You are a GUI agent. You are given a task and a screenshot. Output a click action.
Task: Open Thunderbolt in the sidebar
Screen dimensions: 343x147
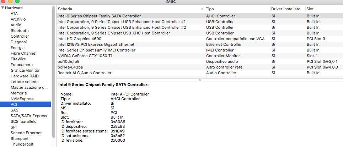click(22, 144)
